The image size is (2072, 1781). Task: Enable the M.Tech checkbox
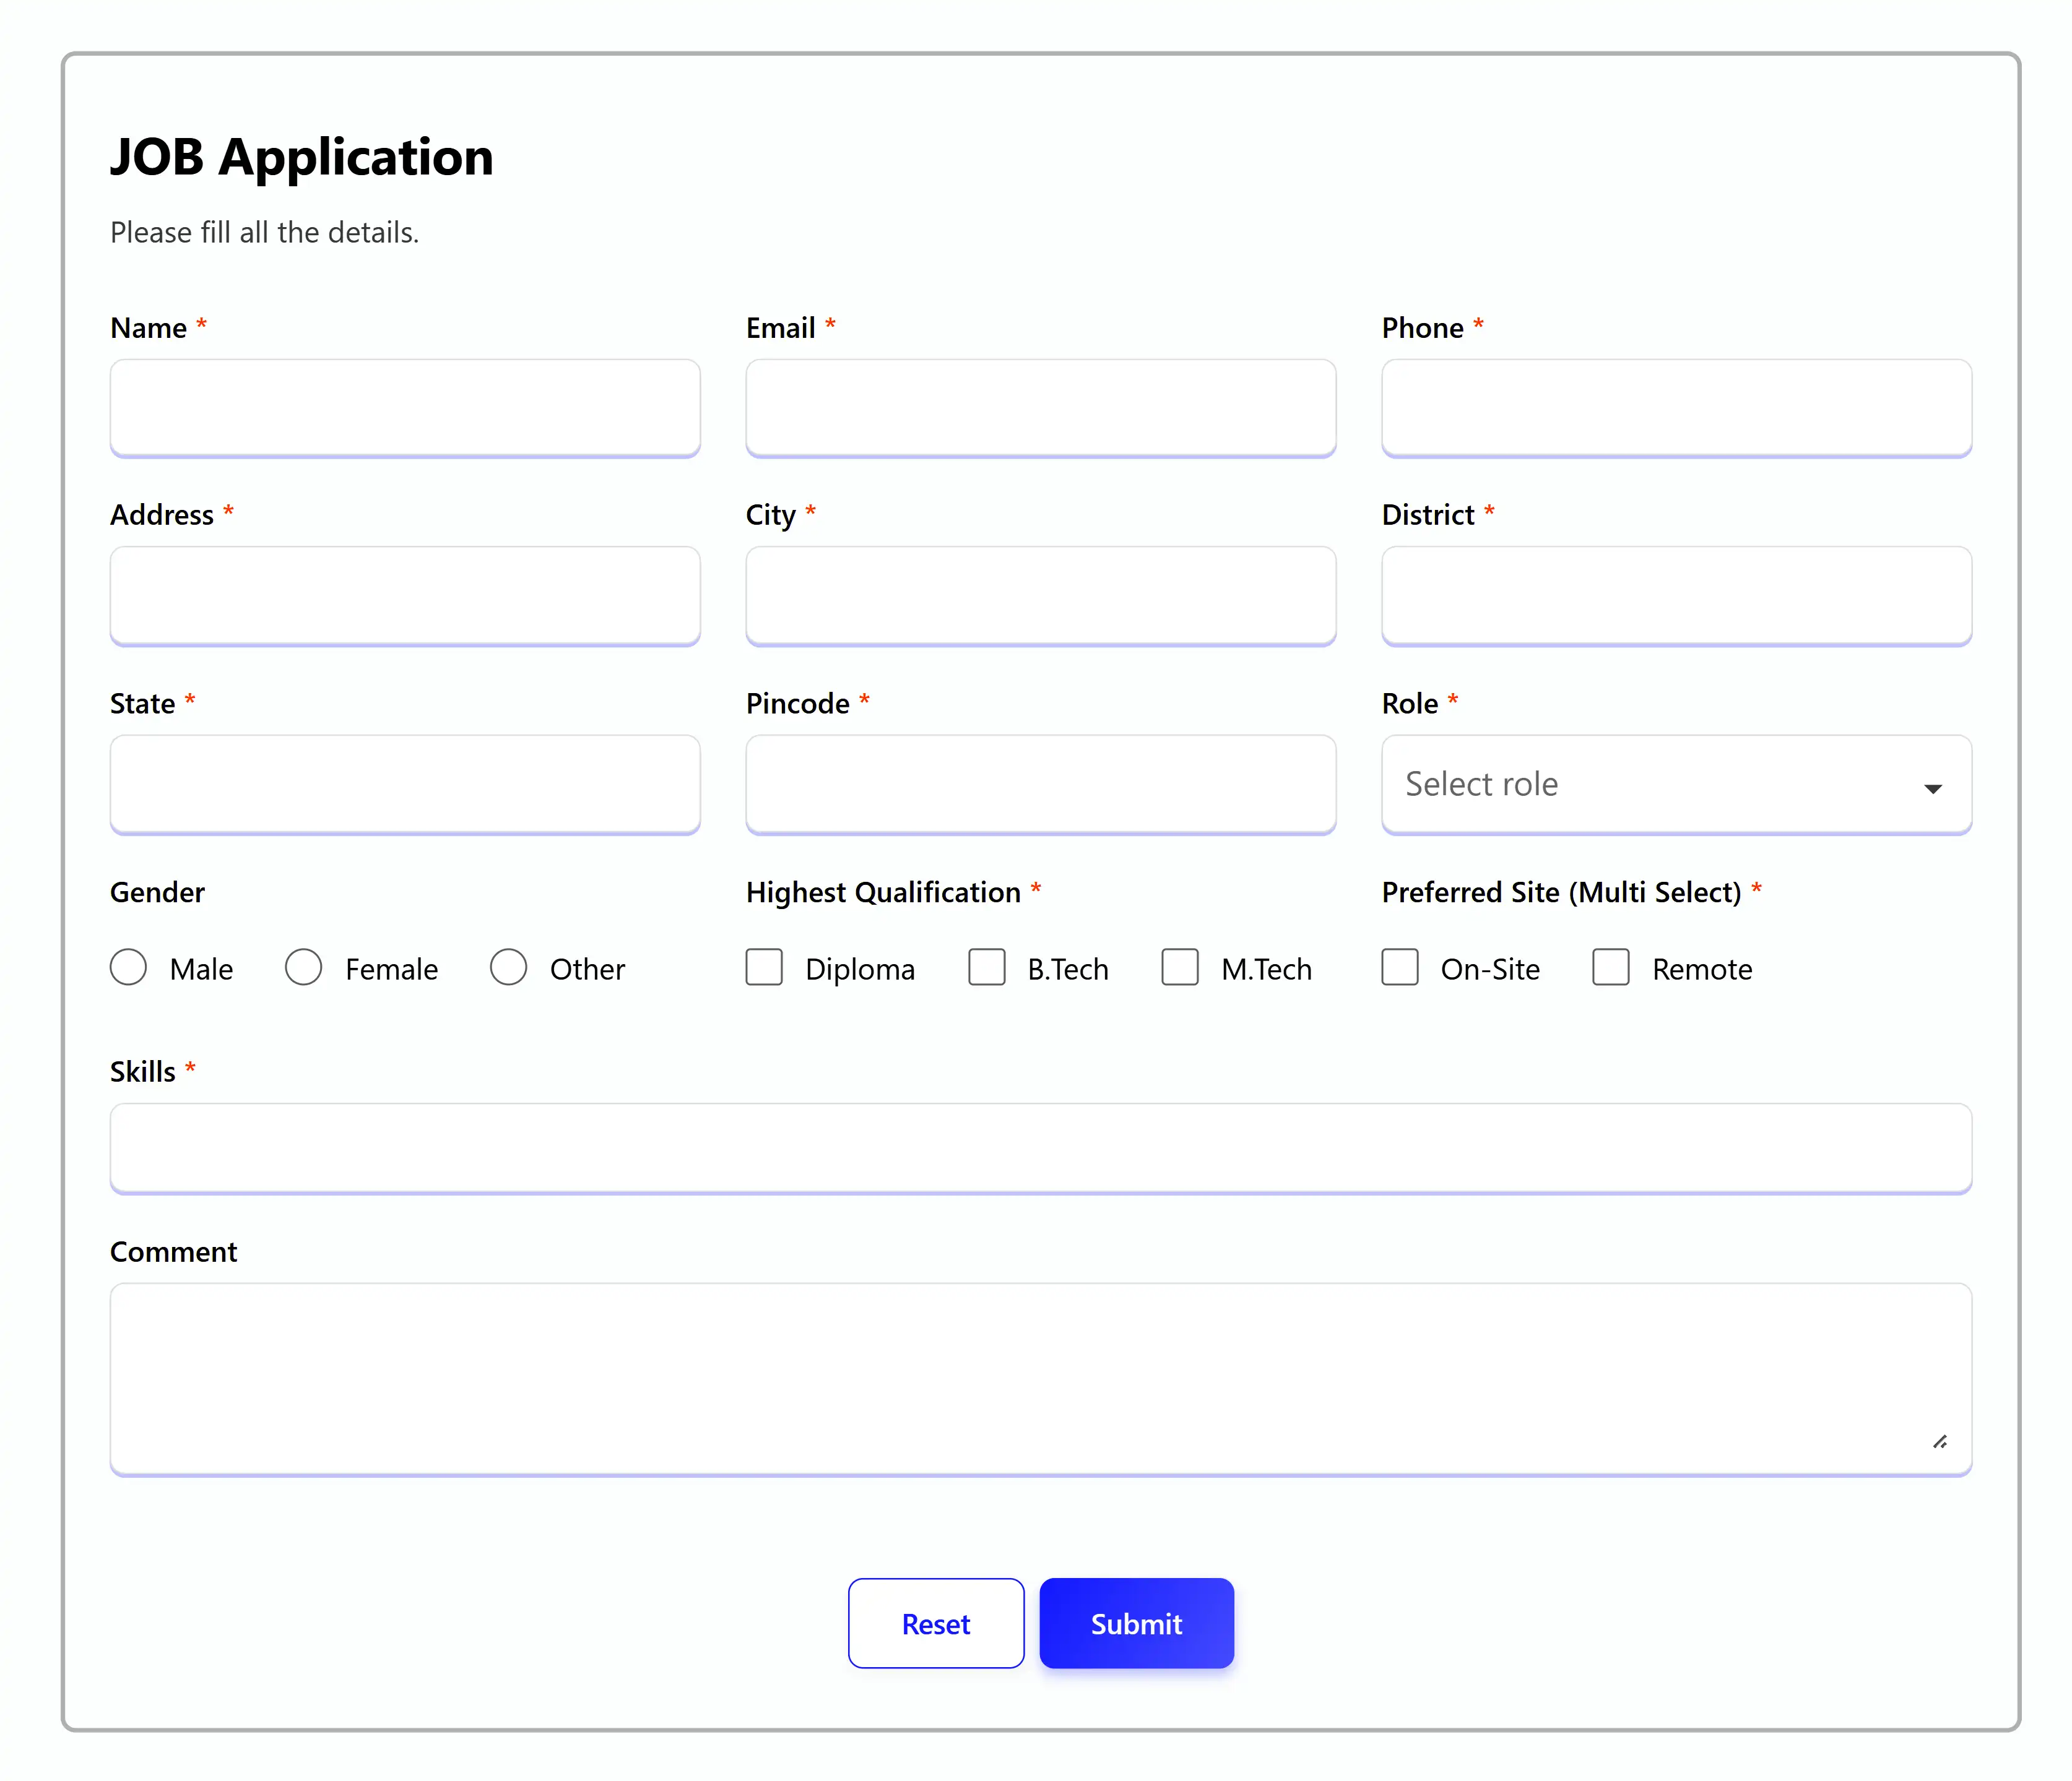point(1179,967)
